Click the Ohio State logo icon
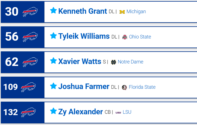The image size is (197, 125). click(125, 37)
